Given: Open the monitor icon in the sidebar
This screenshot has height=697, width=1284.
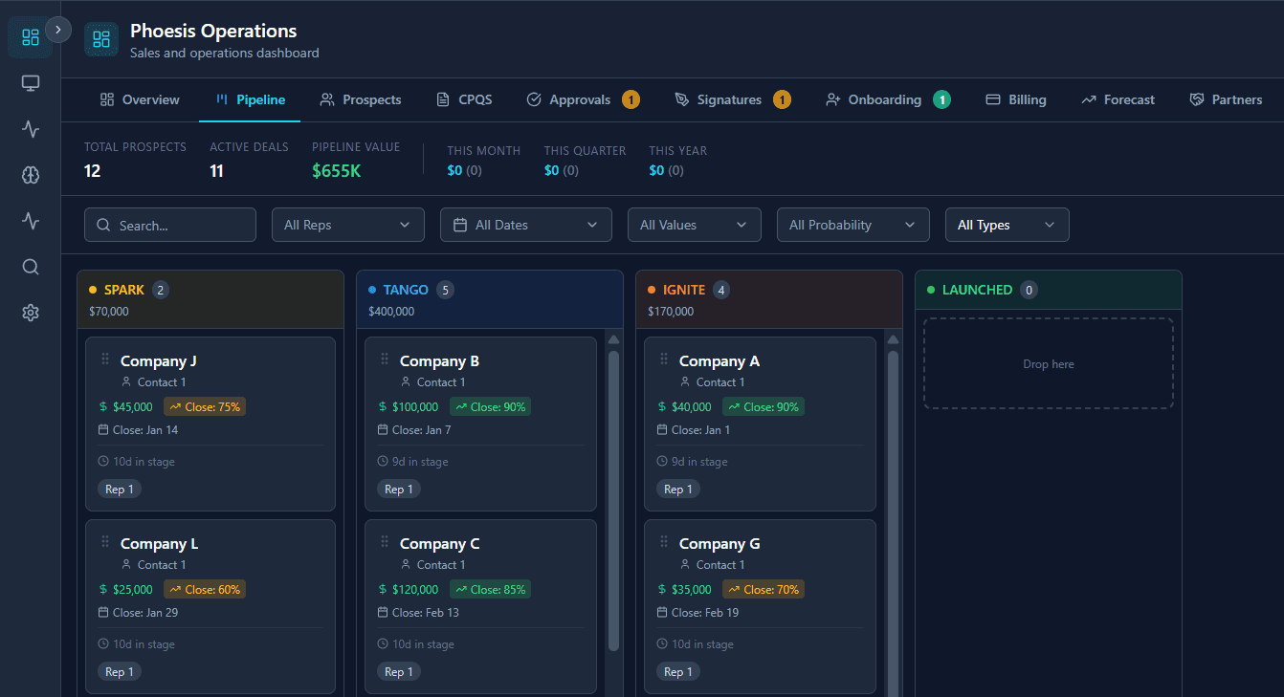Looking at the screenshot, I should pyautogui.click(x=31, y=83).
